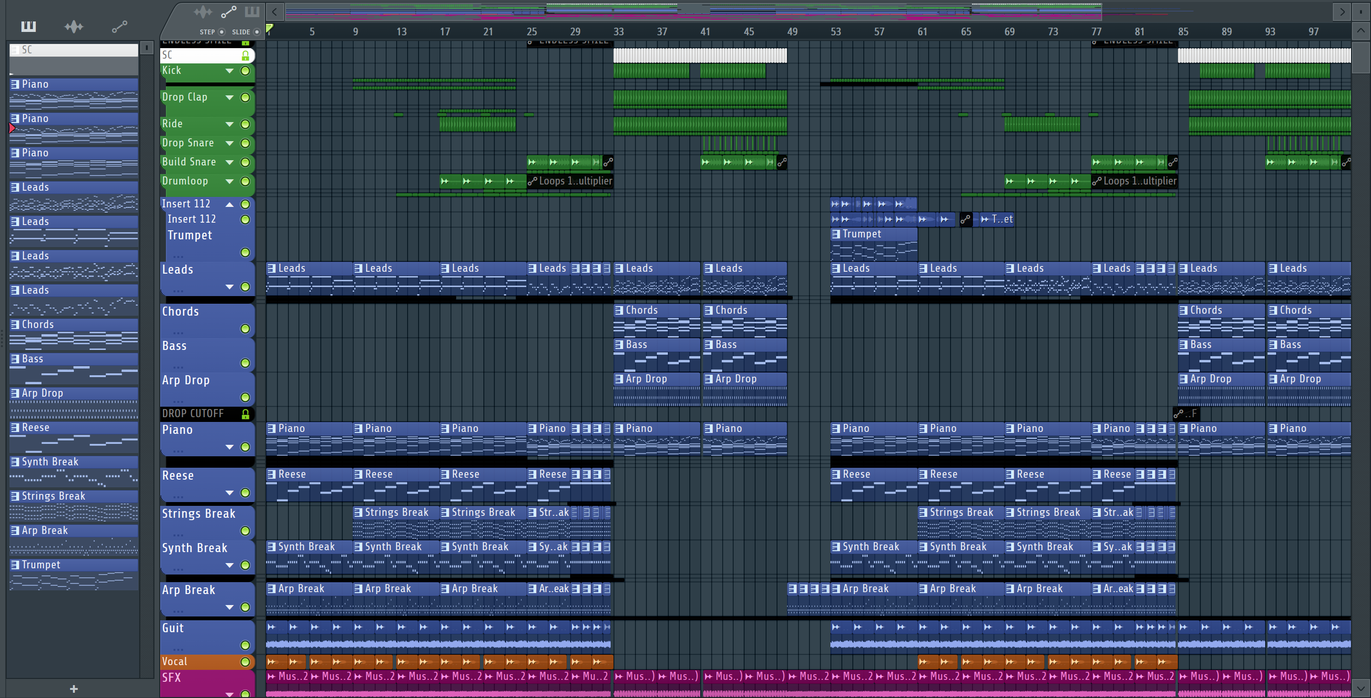Select the automation clips icon in picker
Screen dimensions: 1371x698
pos(119,26)
